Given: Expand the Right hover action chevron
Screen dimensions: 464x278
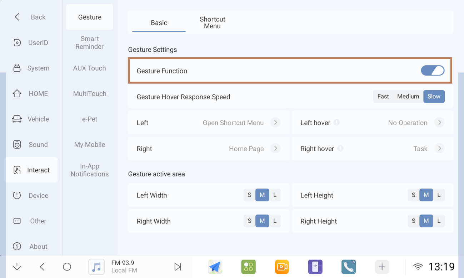Looking at the screenshot, I should (439, 149).
